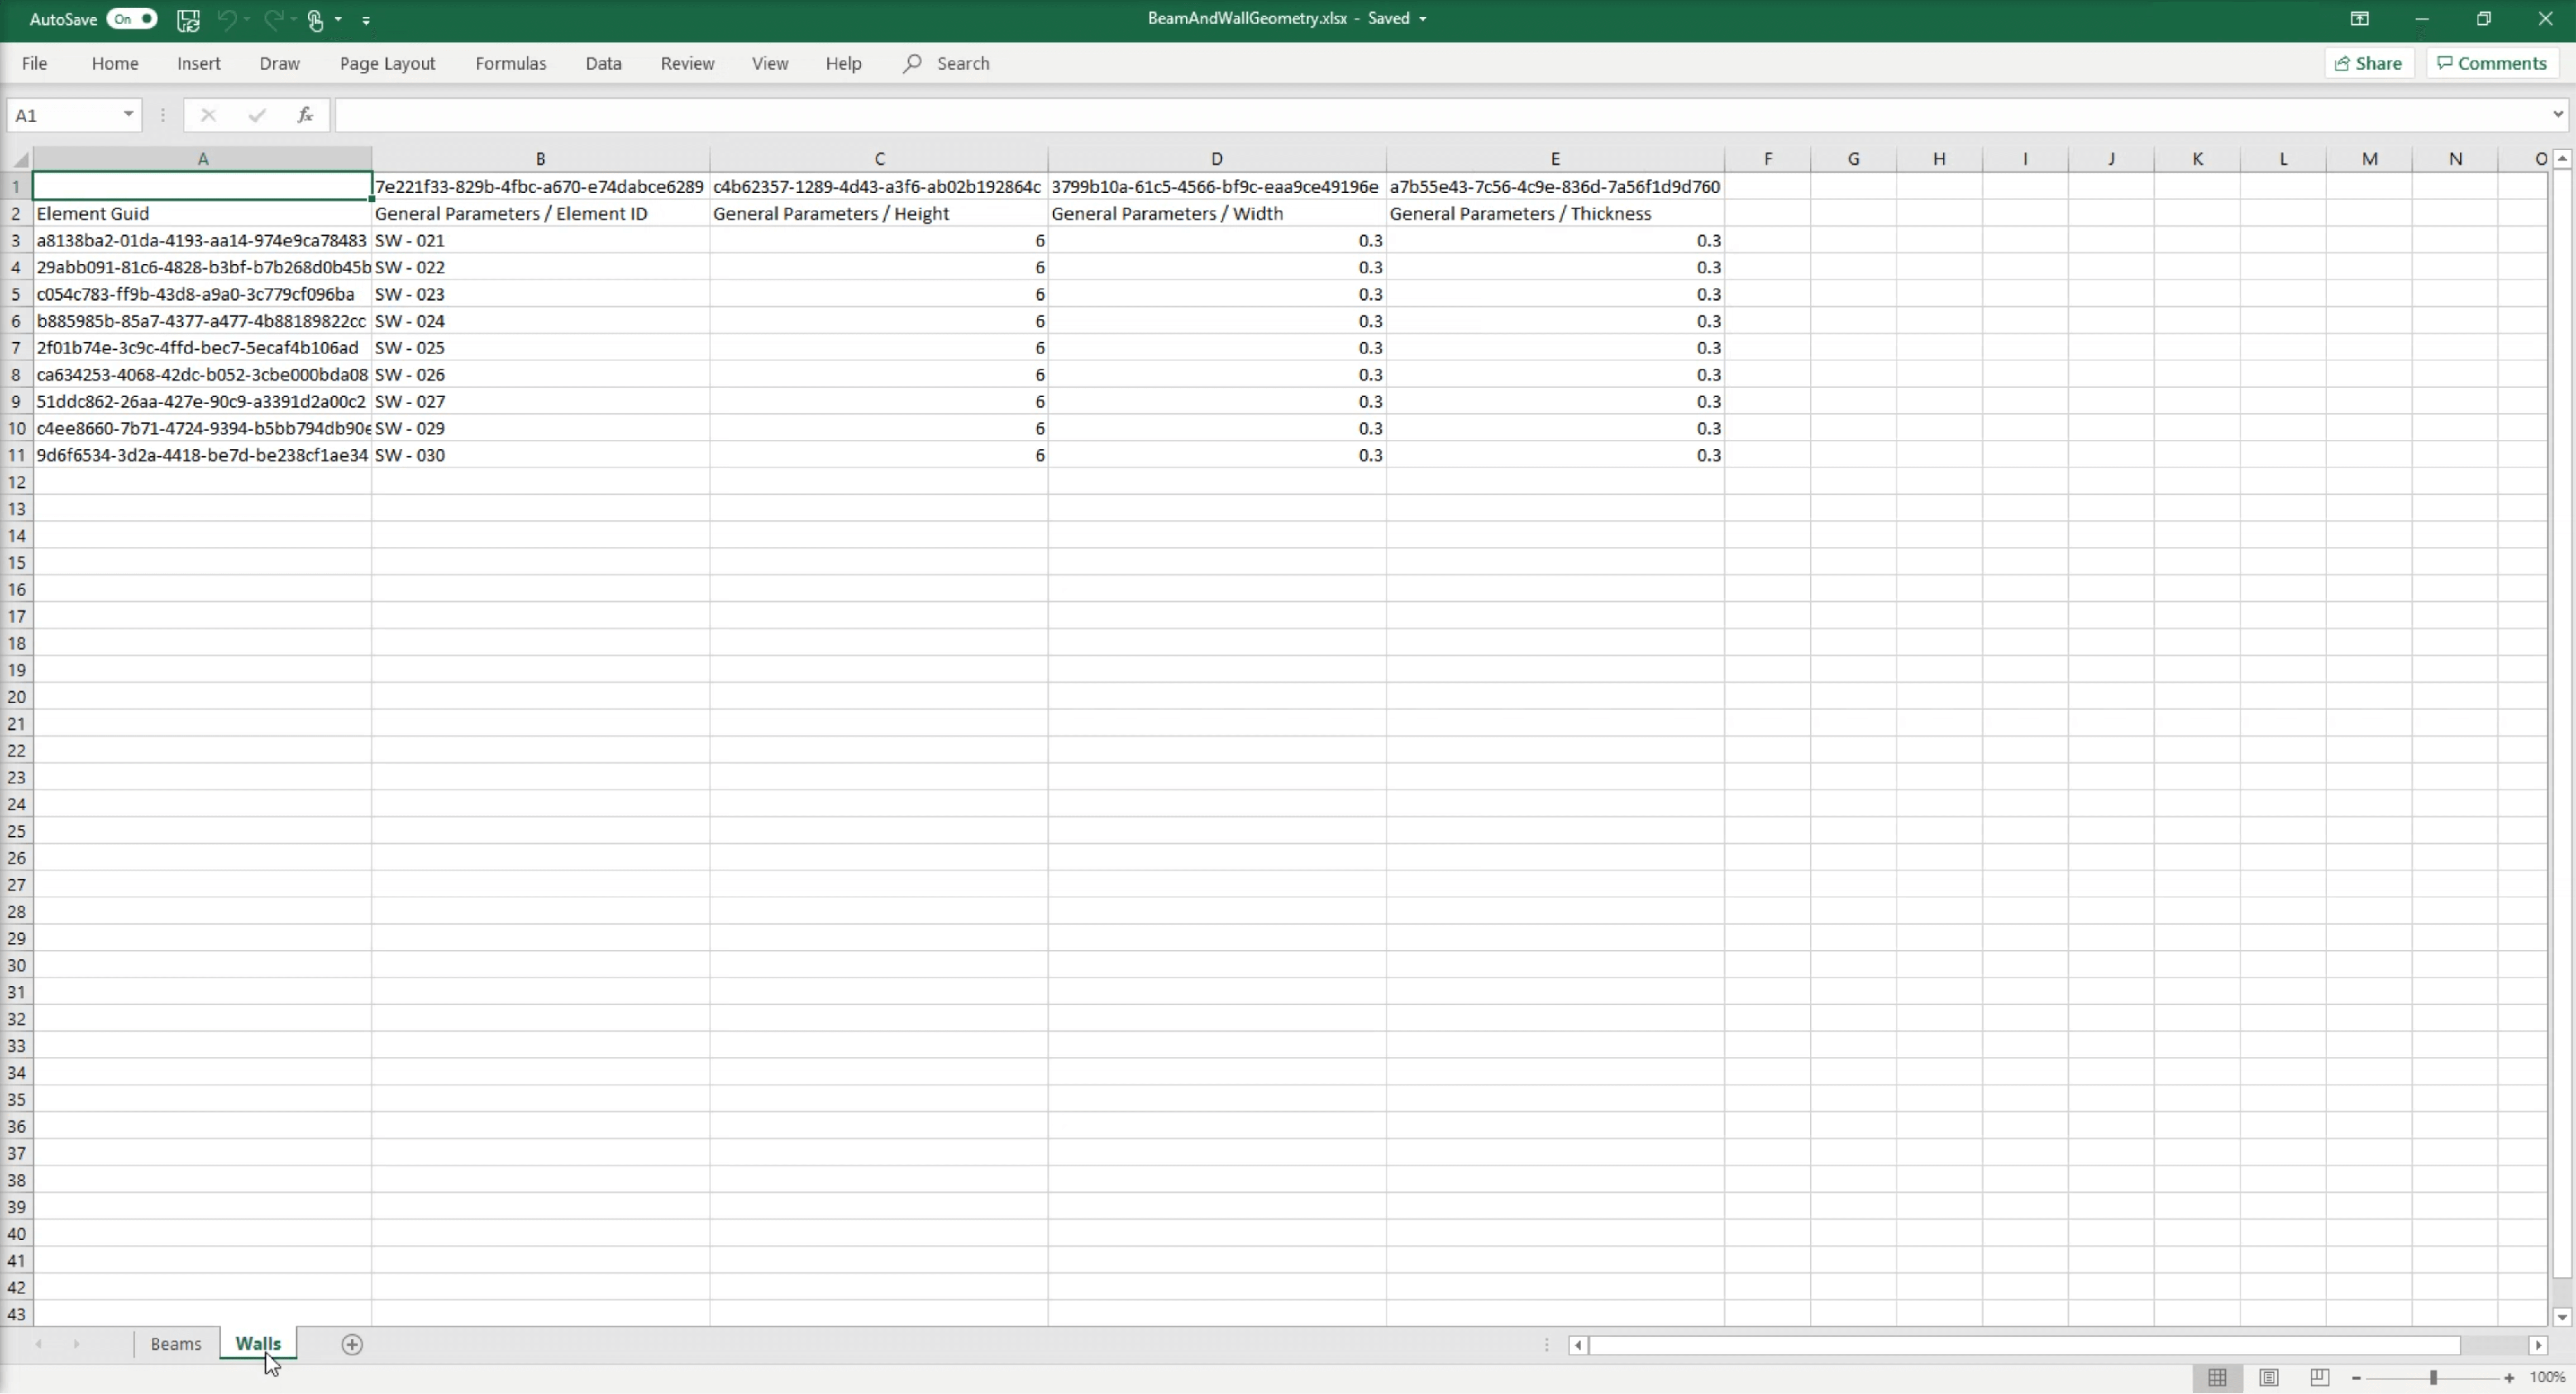Expand the Quick Access Toolbar customize arrow
This screenshot has height=1394, width=2576.
(366, 20)
